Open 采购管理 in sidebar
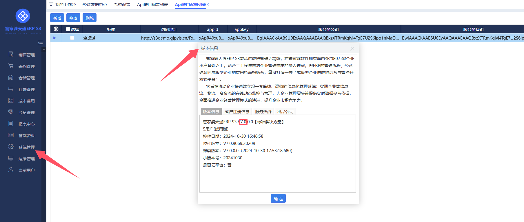524x222 pixels. (x=27, y=66)
